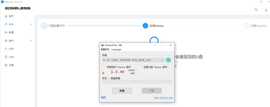
Task: Click the 安装包内 Ventoy 版本 label
Action: 119,67
